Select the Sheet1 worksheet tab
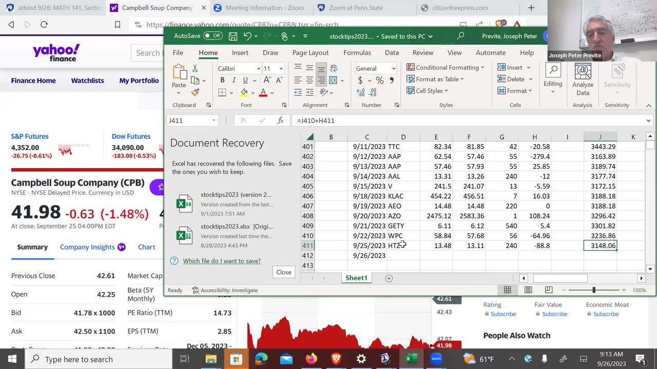Viewport: 657px width, 369px height. [x=356, y=278]
